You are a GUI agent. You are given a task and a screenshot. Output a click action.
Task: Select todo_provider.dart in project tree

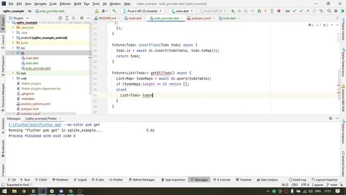pos(38,68)
